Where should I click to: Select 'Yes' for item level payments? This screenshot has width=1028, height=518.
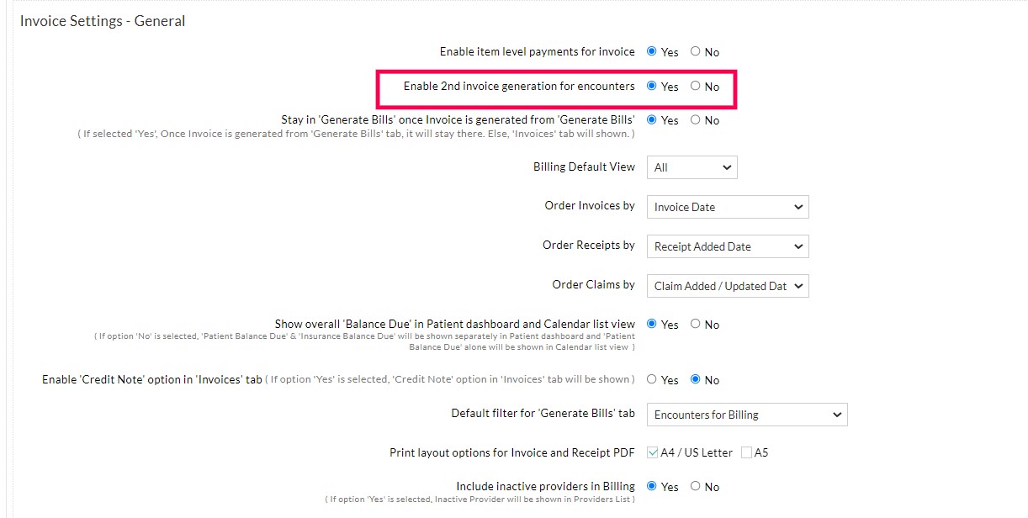coord(650,51)
